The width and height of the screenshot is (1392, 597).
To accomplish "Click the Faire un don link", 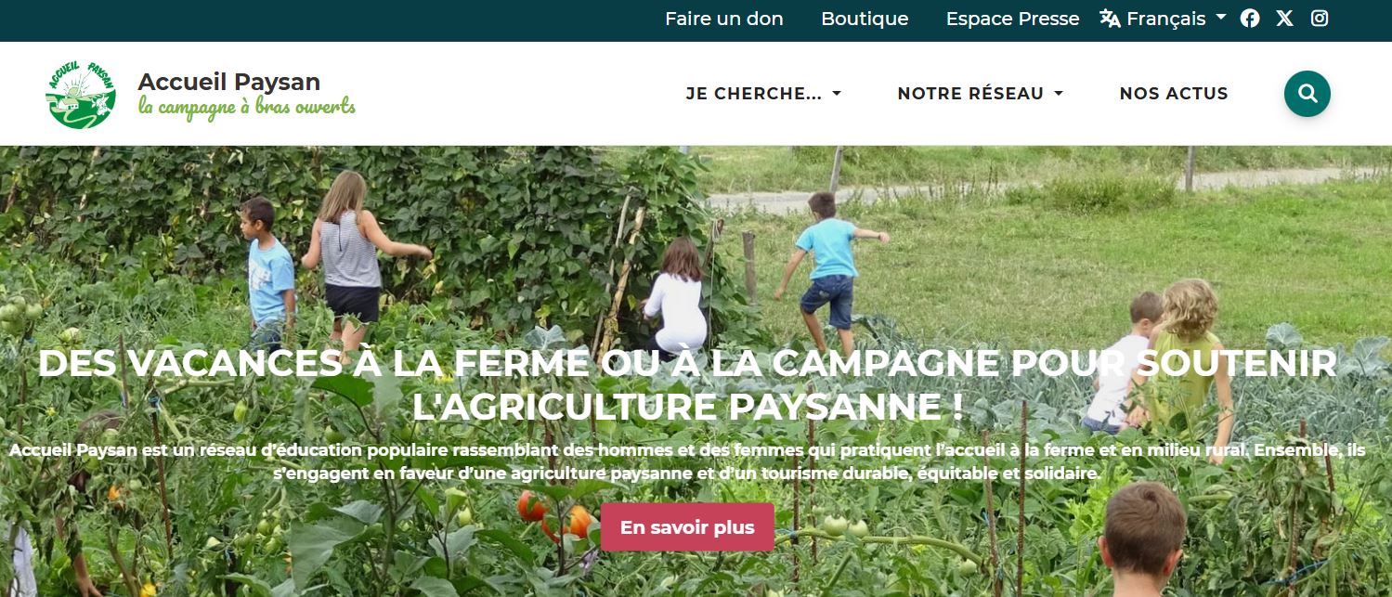I will (x=724, y=19).
